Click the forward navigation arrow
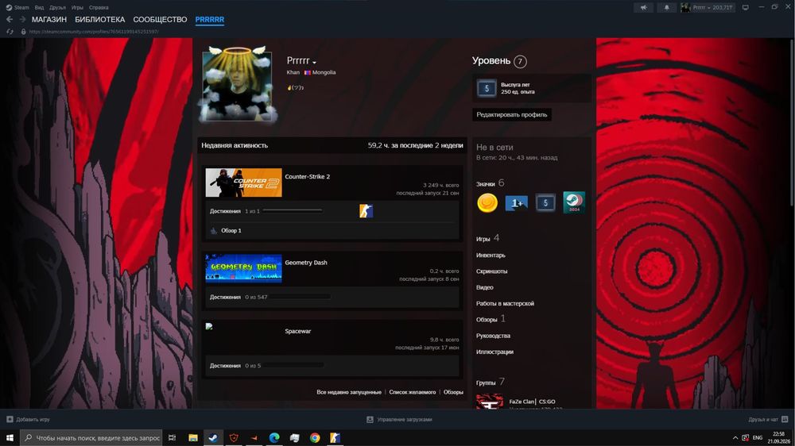This screenshot has width=795, height=446. tap(22, 19)
